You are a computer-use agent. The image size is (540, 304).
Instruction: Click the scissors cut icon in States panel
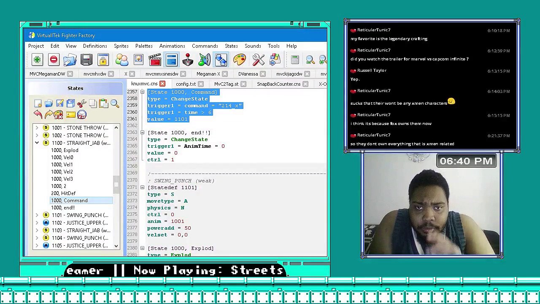81,103
